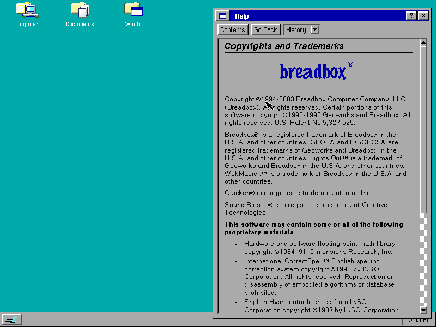Click 'International CorrectSpell™ English spelling' bullet

click(312, 261)
